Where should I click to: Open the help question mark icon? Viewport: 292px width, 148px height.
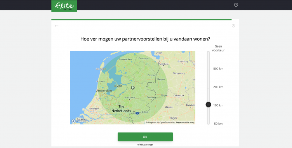coord(236,5)
